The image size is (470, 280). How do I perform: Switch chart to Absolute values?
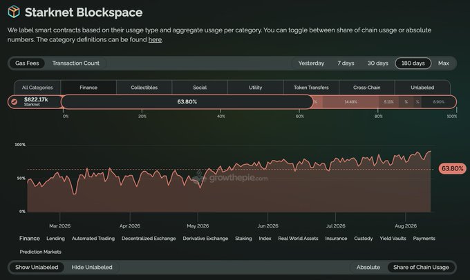coord(368,267)
